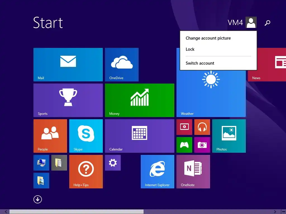The height and width of the screenshot is (214, 286).
Task: Show all apps with down arrow
Action: click(x=38, y=199)
